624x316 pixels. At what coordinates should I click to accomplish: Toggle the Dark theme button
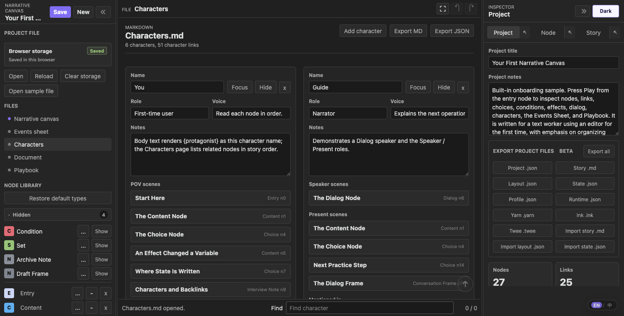pos(606,11)
